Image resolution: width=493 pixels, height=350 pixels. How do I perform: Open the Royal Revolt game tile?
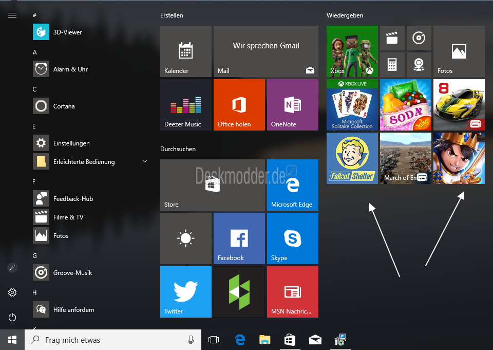(459, 158)
